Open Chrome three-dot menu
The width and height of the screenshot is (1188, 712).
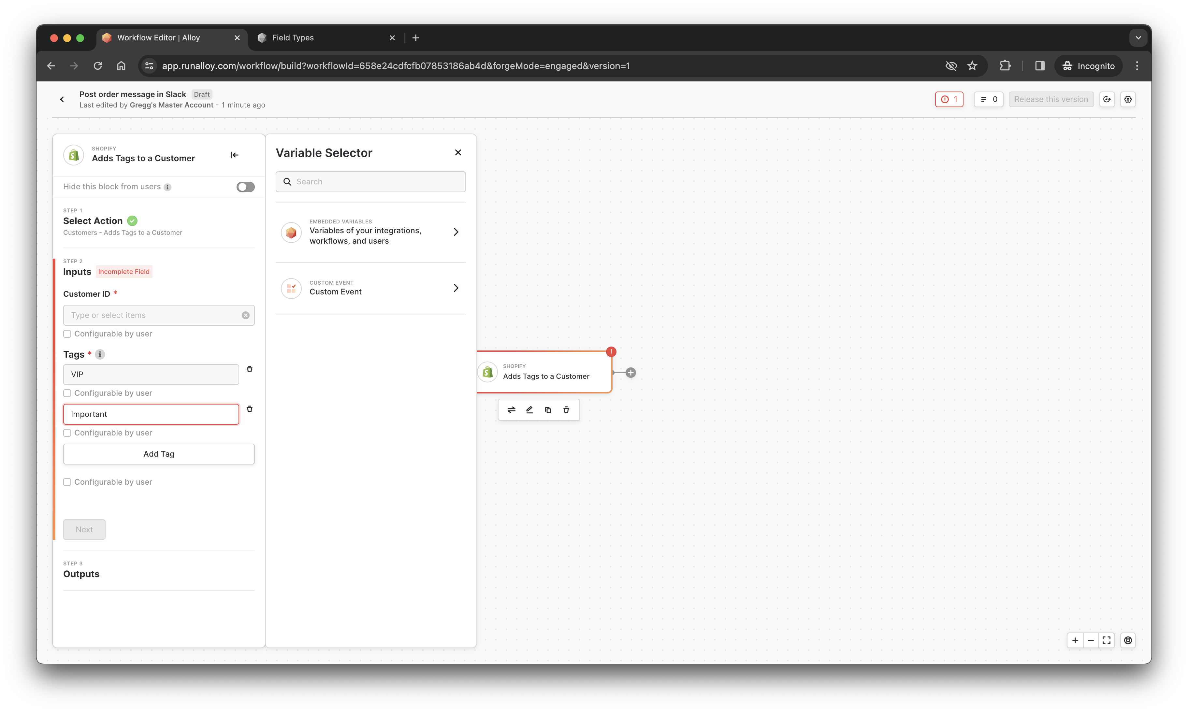(x=1137, y=66)
